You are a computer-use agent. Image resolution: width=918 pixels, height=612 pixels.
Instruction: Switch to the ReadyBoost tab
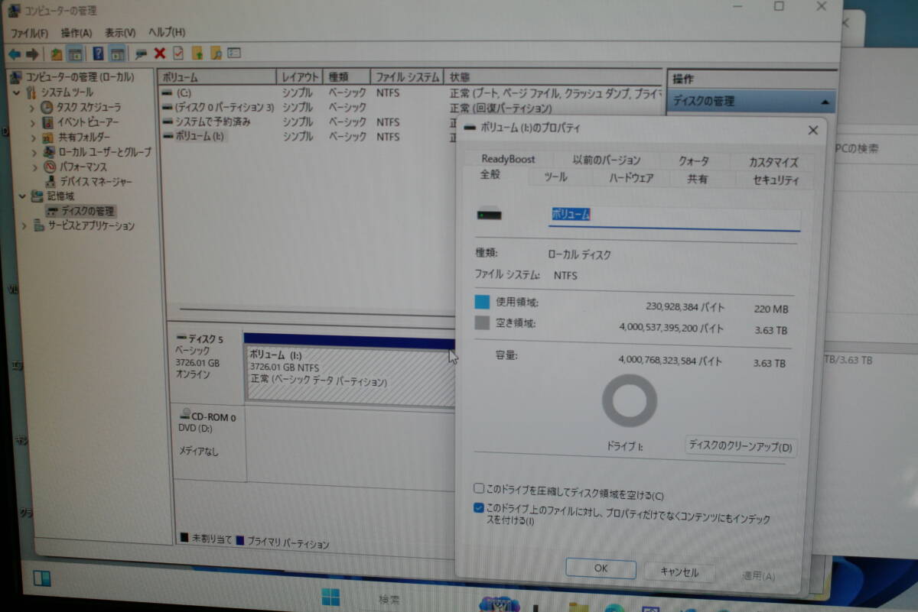(x=508, y=159)
